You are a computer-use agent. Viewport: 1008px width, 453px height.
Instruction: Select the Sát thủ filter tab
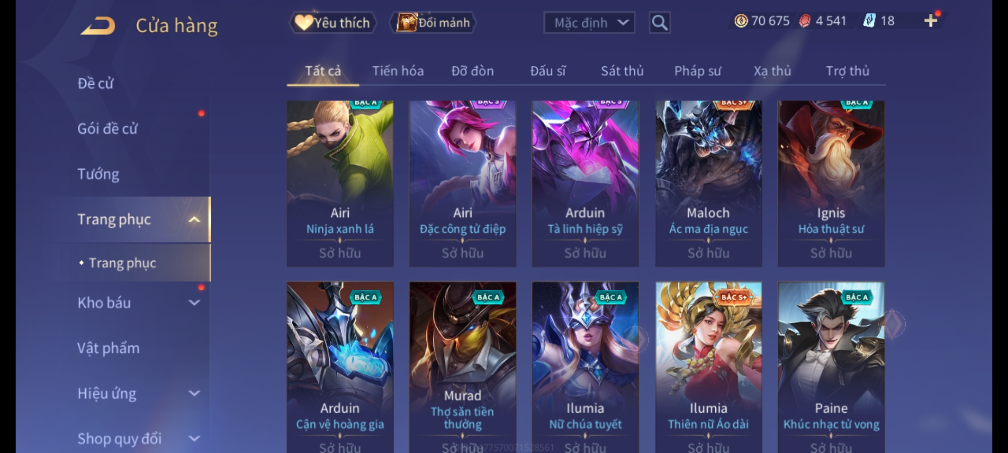622,71
